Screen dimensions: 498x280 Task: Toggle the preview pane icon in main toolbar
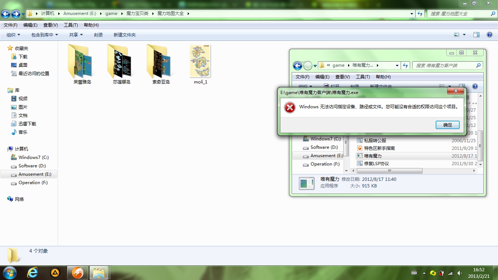click(476, 35)
